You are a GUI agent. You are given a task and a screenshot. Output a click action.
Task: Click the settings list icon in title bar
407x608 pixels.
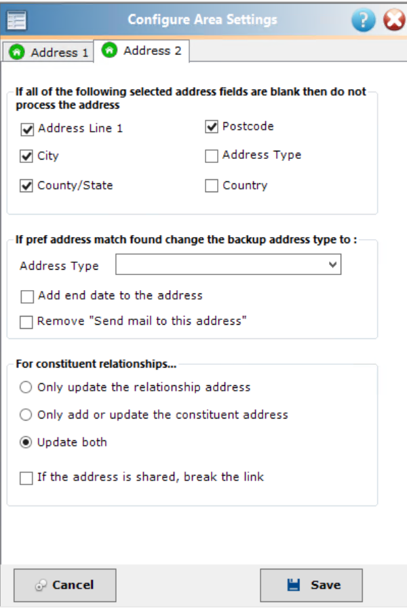pos(17,20)
